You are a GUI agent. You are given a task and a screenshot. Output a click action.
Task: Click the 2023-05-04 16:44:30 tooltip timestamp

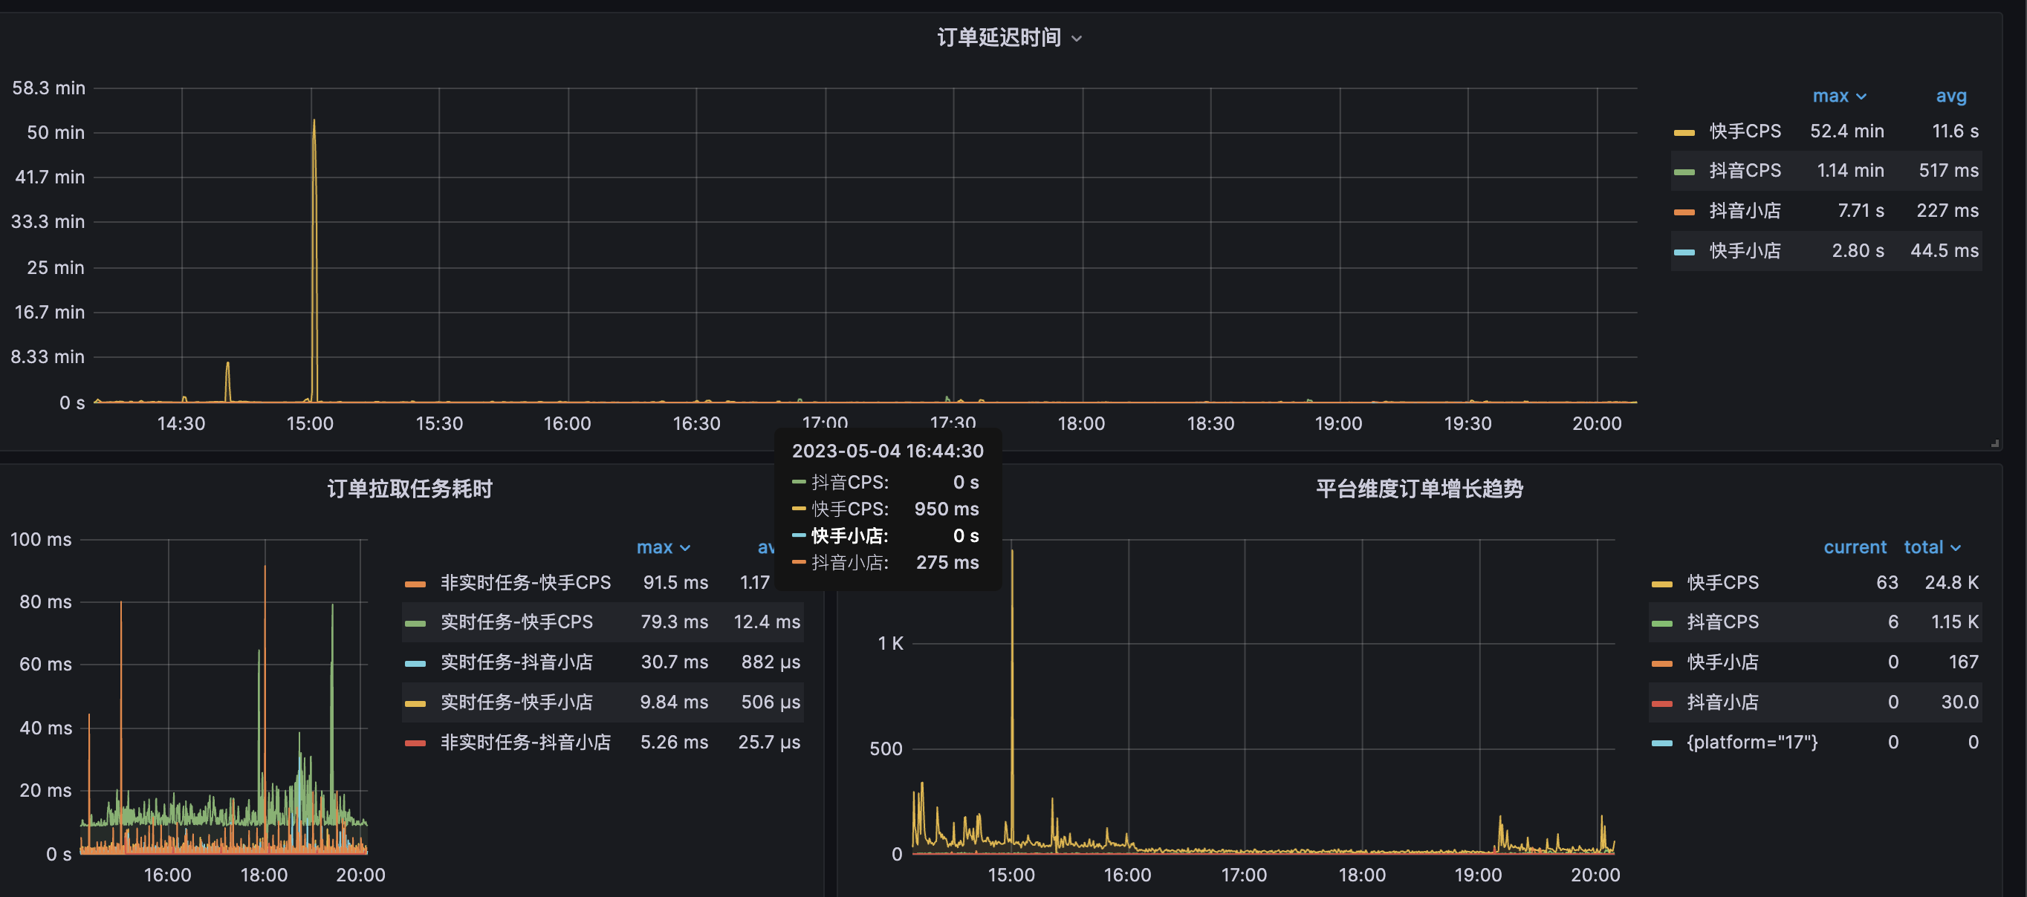(888, 451)
